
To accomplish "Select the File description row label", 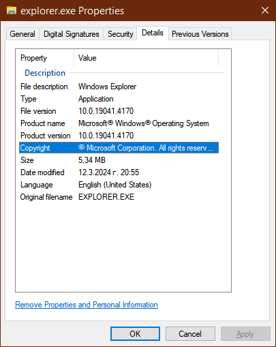I will (44, 87).
